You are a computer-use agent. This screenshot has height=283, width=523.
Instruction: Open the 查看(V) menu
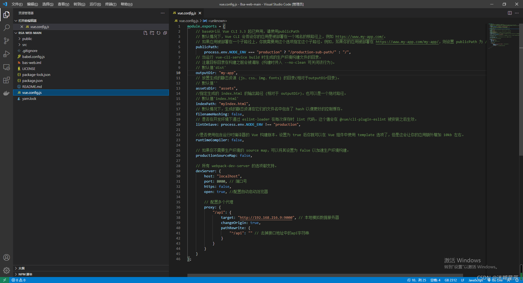pyautogui.click(x=63, y=4)
